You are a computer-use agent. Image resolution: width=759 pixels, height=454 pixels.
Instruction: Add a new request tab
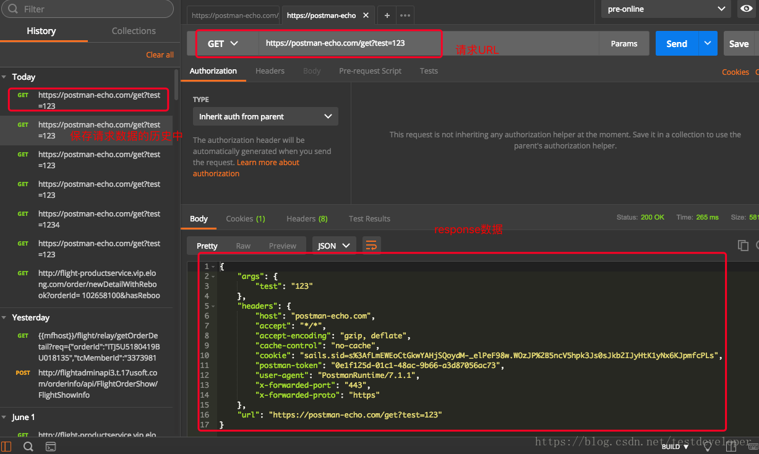click(x=387, y=15)
